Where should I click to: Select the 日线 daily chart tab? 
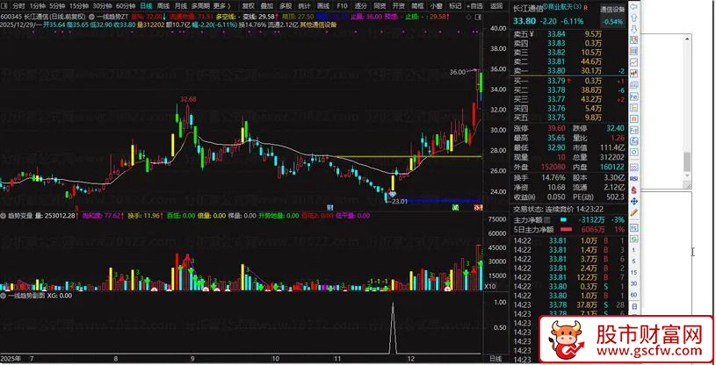(x=146, y=6)
